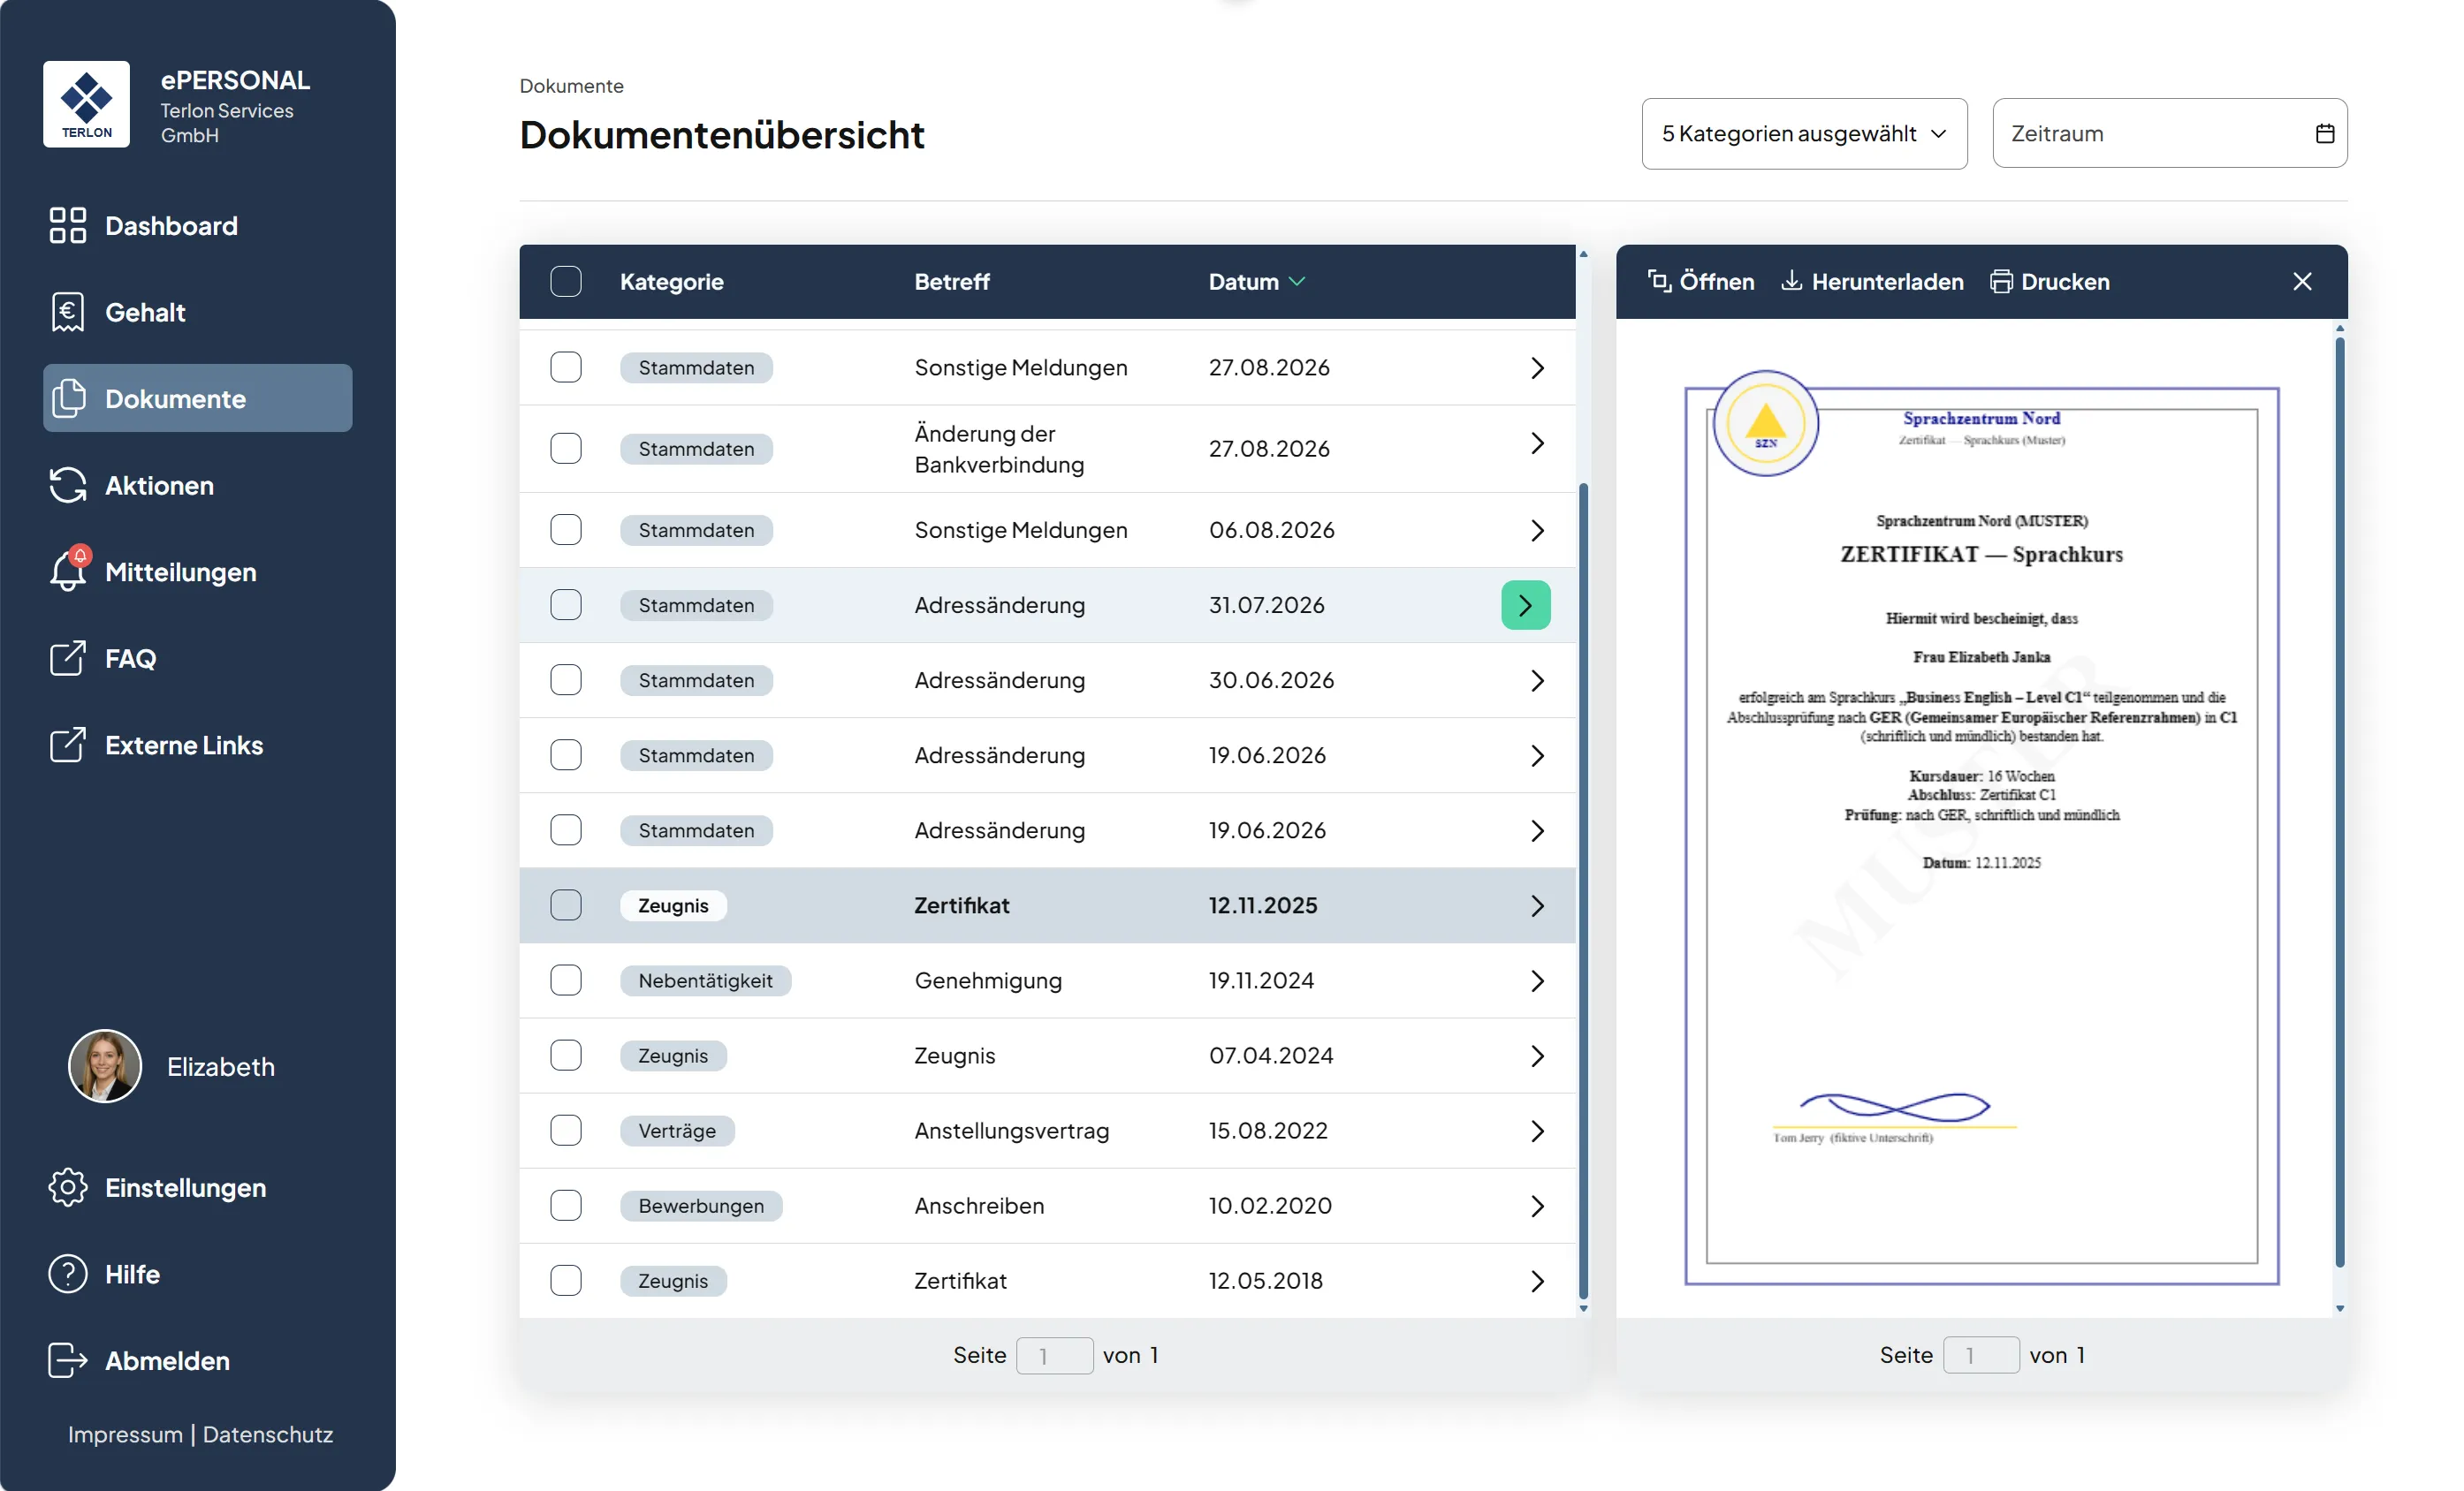This screenshot has height=1491, width=2464.
Task: Expand the Zeugnis 07.04.2024 row arrow
Action: click(1537, 1056)
